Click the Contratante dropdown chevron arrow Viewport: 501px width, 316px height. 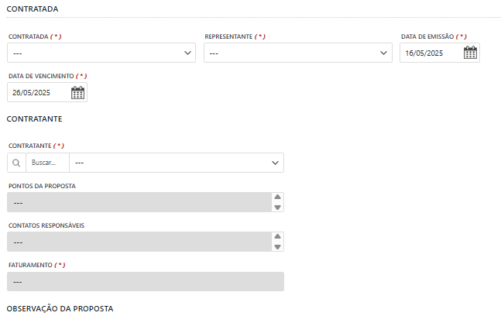tap(275, 163)
